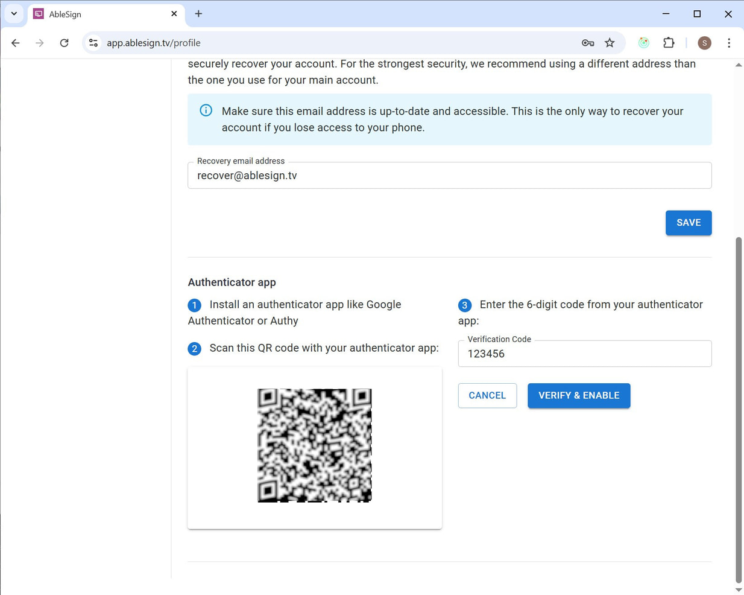
Task: Focus the Verification Code field
Action: coord(584,354)
